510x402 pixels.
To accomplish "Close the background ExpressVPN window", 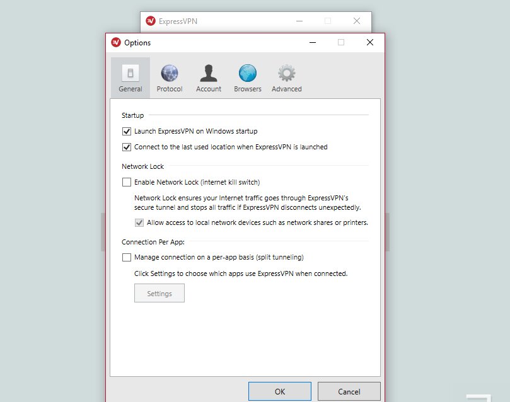I will [x=357, y=21].
